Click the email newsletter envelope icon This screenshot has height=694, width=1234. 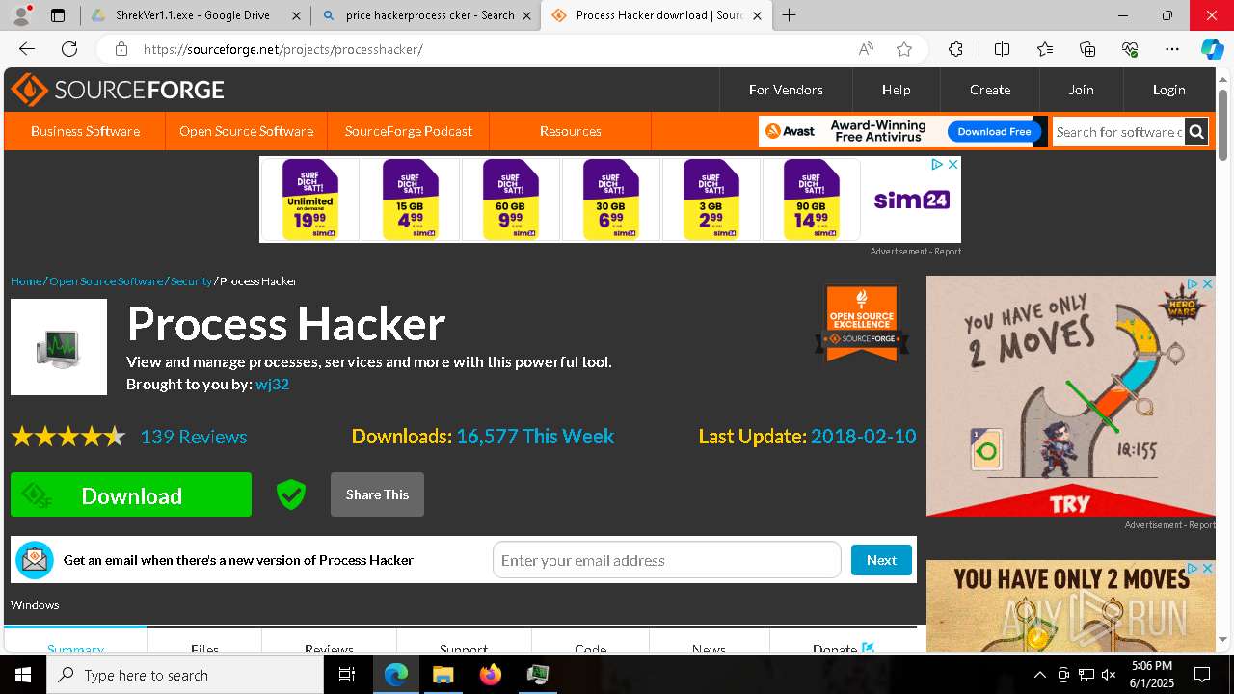pos(35,560)
